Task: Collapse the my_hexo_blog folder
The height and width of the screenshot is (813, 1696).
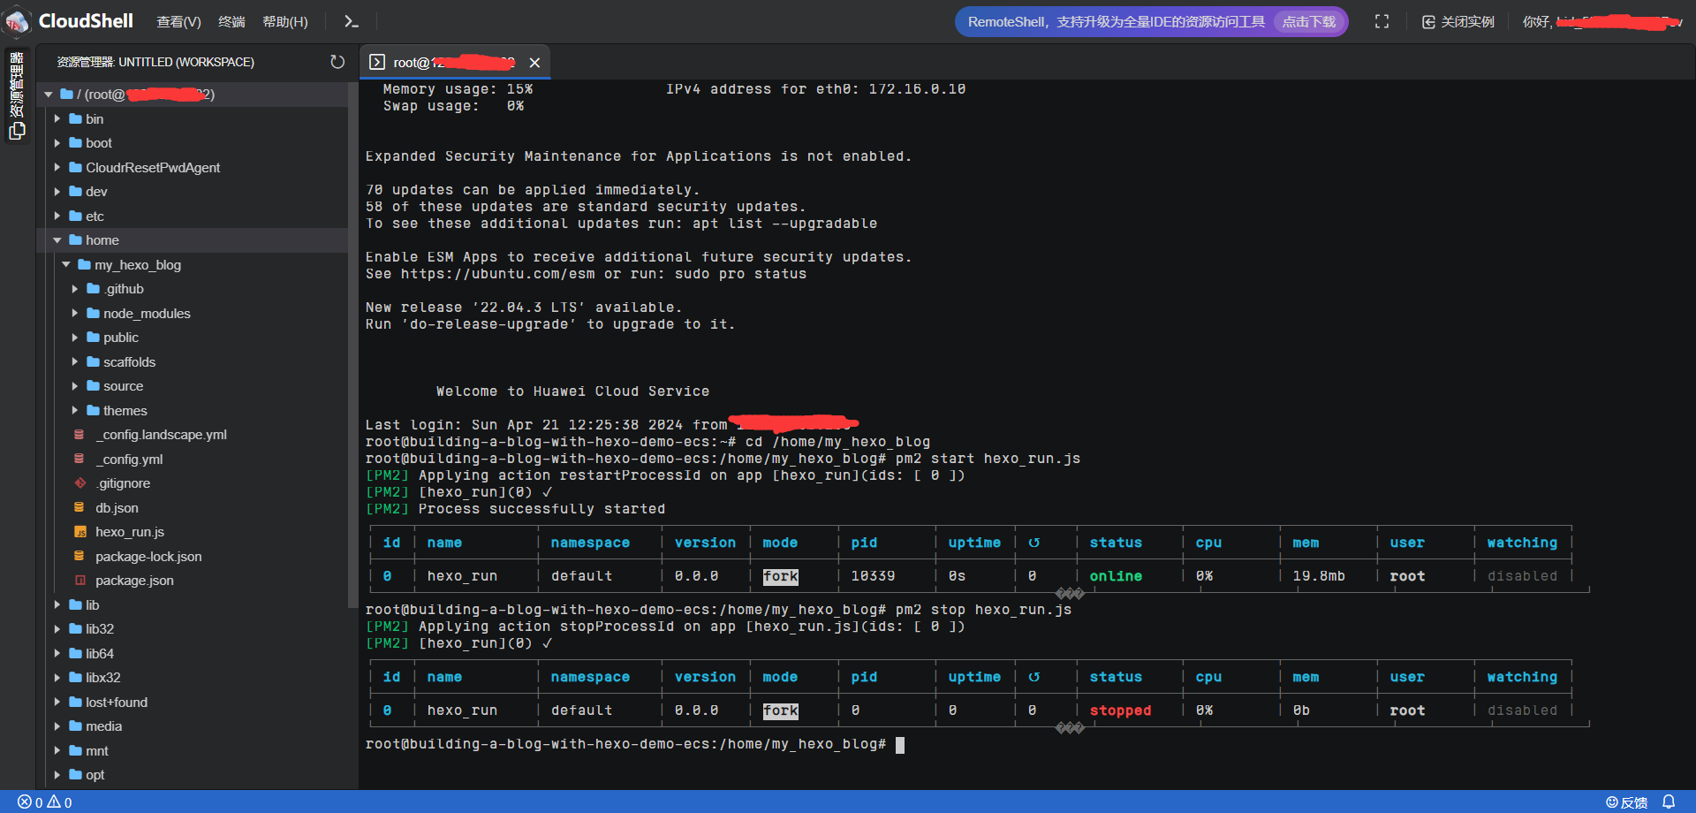Action: (137, 265)
